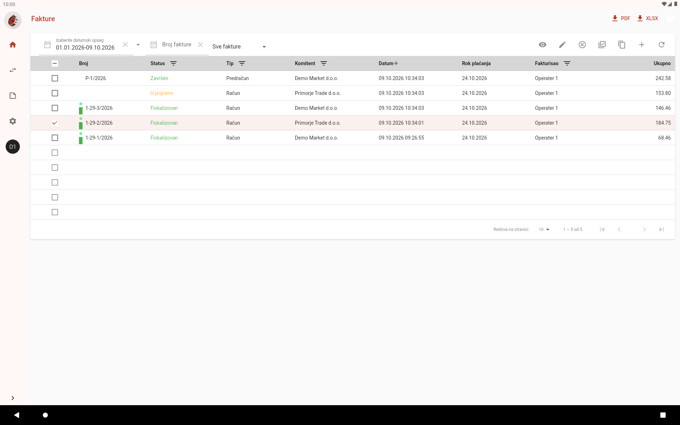The width and height of the screenshot is (680, 425).
Task: Click the date range field 01.01.2026-09.10.2026
Action: click(85, 48)
